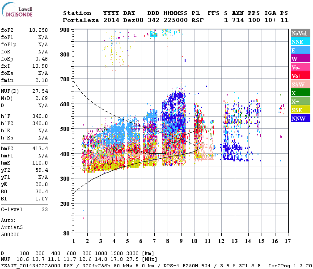Click the B1 value 1.07
Screen dimensions: 313x269
[42, 199]
